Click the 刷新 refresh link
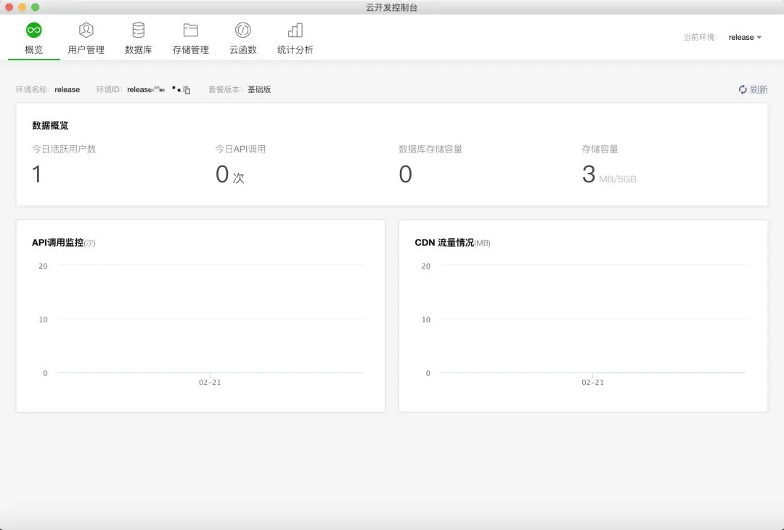This screenshot has width=784, height=530. pyautogui.click(x=753, y=89)
